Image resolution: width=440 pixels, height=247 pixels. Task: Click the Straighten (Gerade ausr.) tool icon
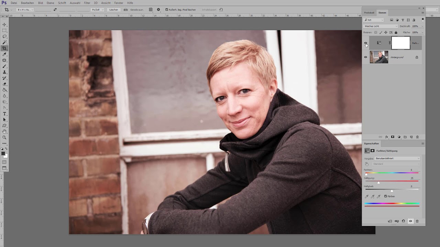coord(126,10)
